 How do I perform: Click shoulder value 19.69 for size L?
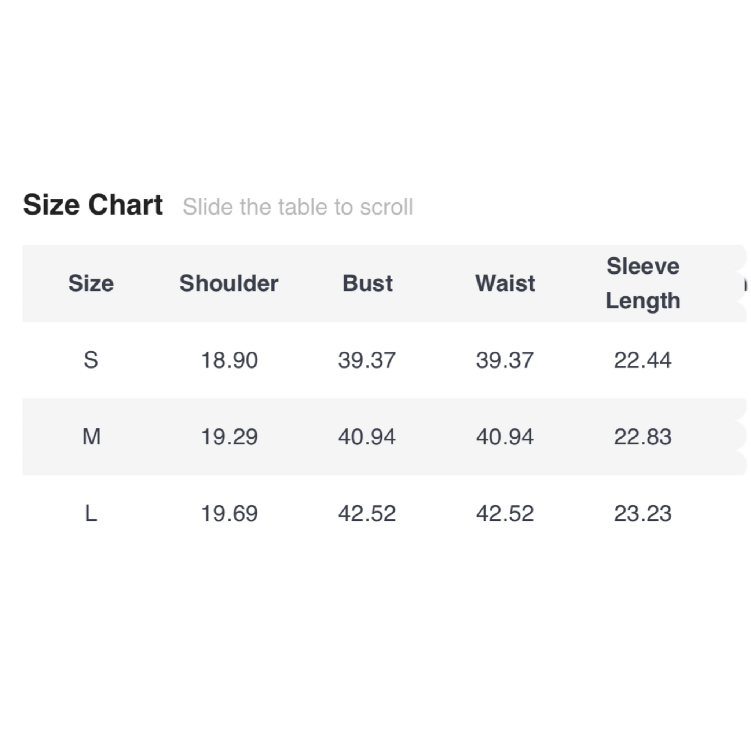point(229,513)
